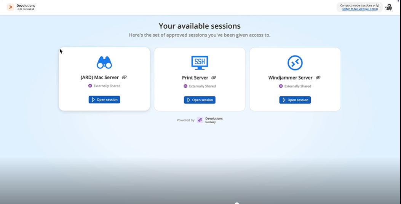
Task: Open session for Windjammer Server
Action: click(x=295, y=100)
